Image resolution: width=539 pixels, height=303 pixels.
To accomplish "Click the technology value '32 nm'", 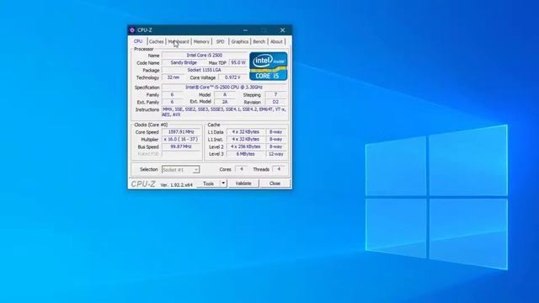I will [173, 77].
